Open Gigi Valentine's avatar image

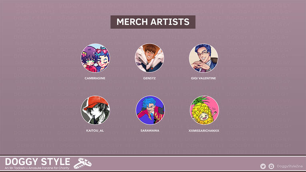point(203,58)
